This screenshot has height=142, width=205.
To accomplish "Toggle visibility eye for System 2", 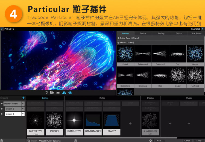I will [2, 109].
